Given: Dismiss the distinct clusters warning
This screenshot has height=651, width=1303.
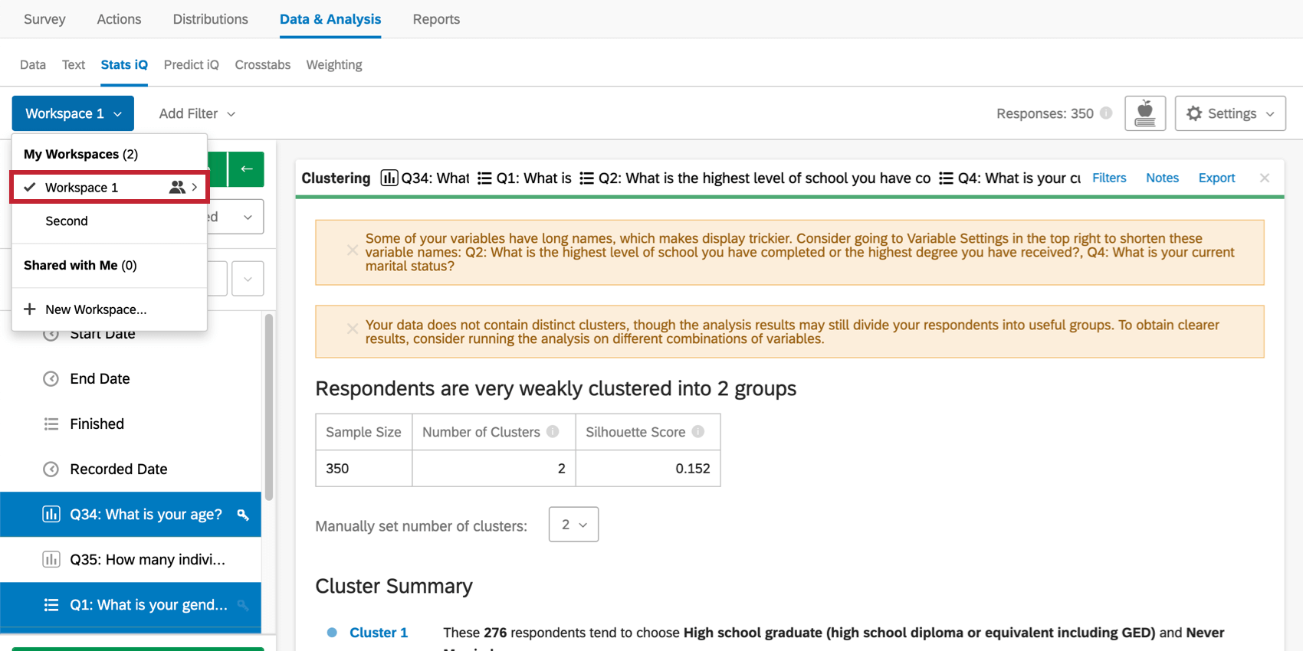Looking at the screenshot, I should [x=352, y=329].
